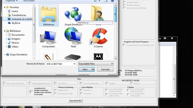The image size is (193, 108).
Task: Select the black chip device icon
Action: coord(73,57)
